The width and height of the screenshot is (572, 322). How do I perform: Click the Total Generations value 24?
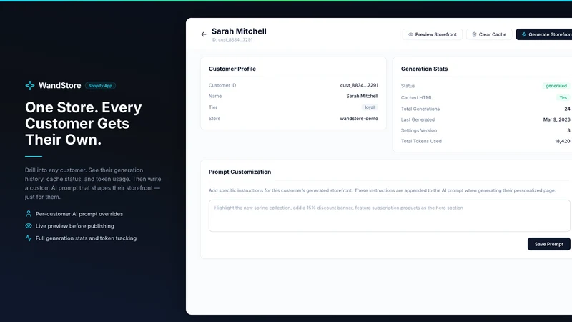coord(567,109)
